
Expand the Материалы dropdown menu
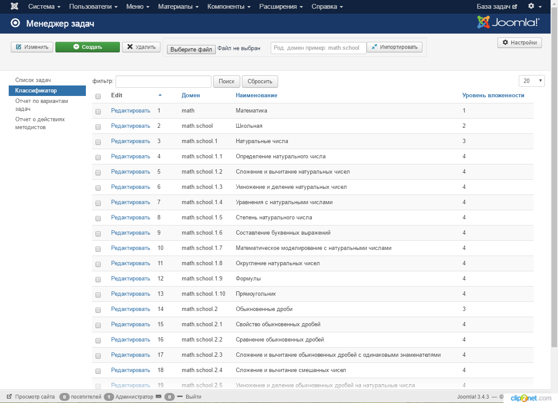tap(178, 7)
